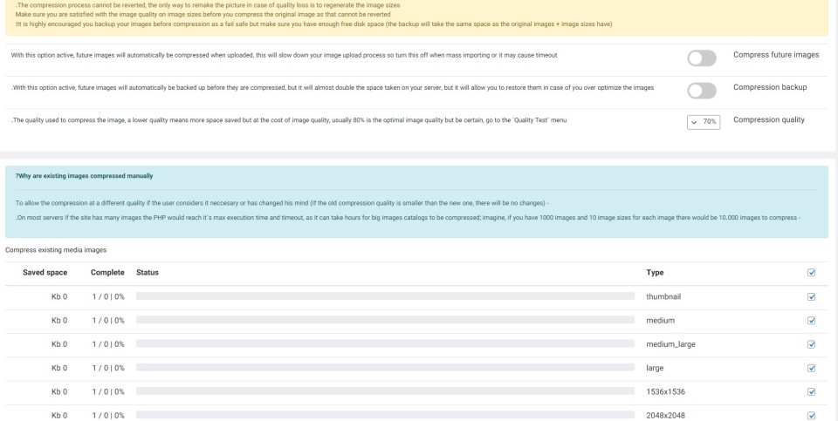Click the Saved space column header
Viewport: 838px width, 421px height.
coord(45,273)
